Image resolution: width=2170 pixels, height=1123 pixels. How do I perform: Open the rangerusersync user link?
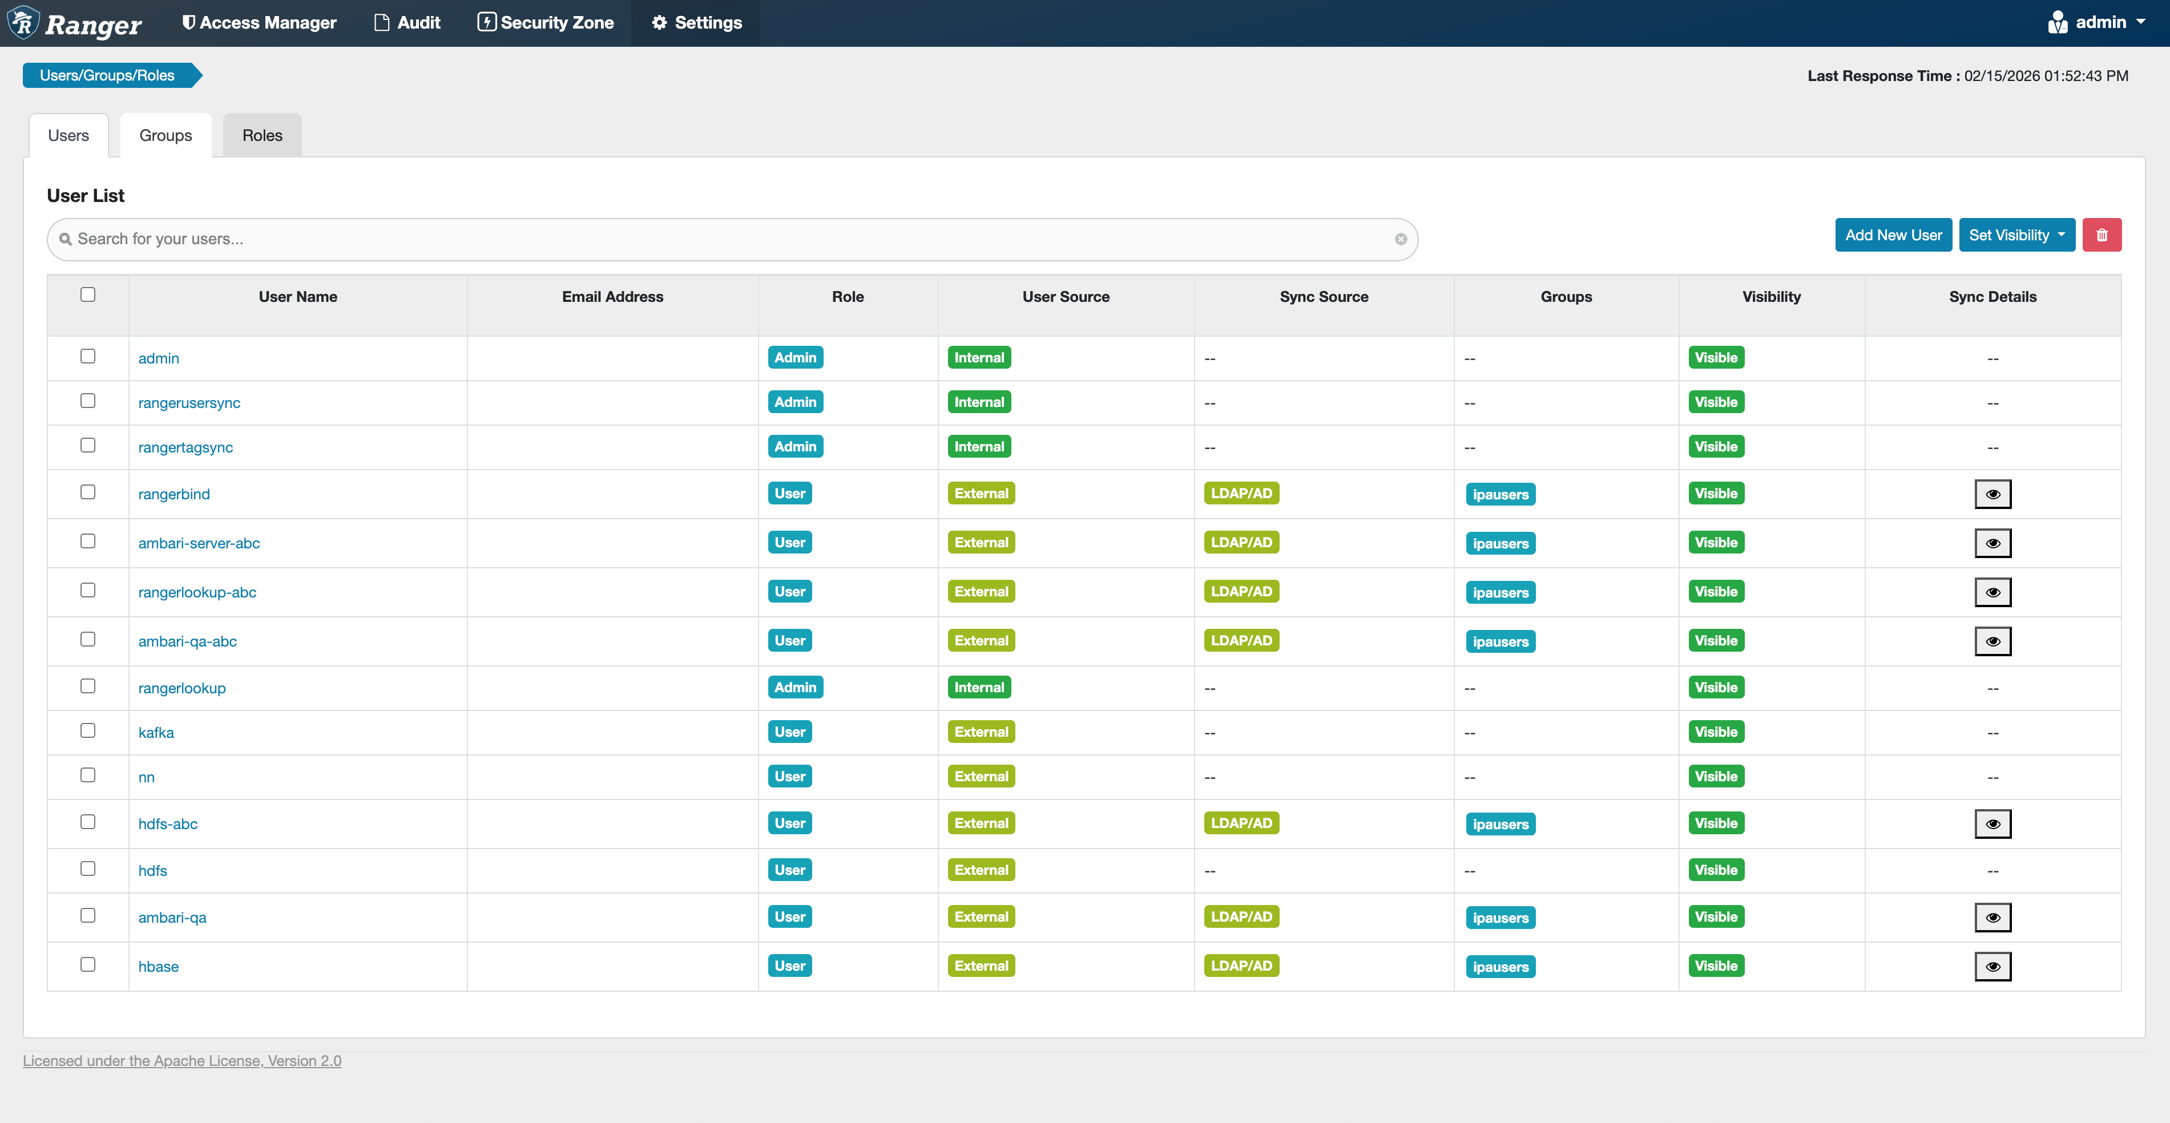tap(189, 403)
